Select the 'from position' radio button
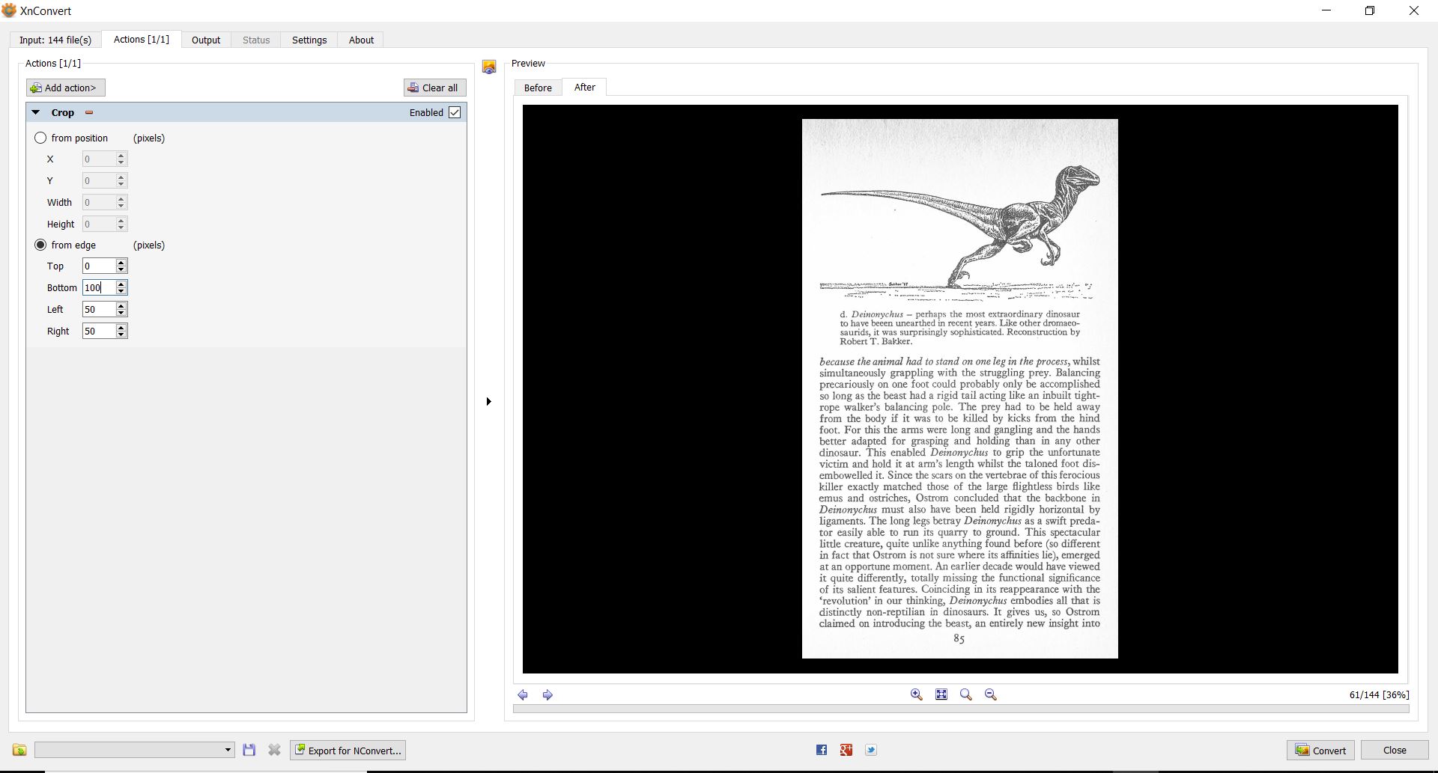The image size is (1438, 773). pos(40,138)
